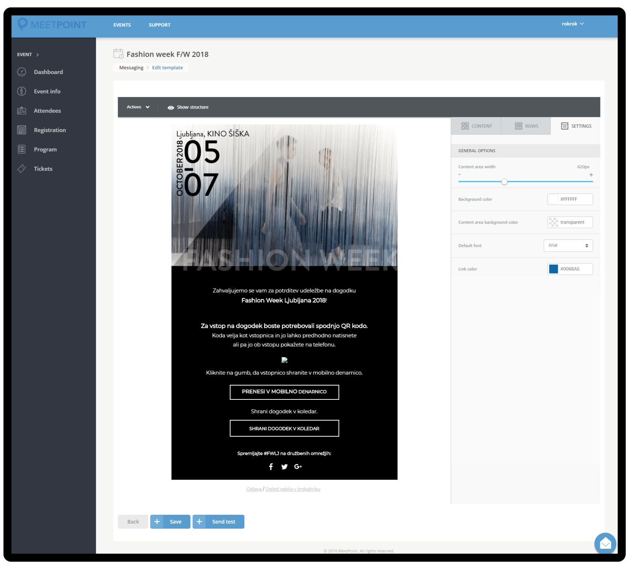
Task: Save the email template
Action: pos(170,522)
